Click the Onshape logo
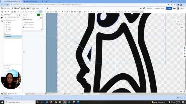The image size is (186, 104). coord(5,8)
